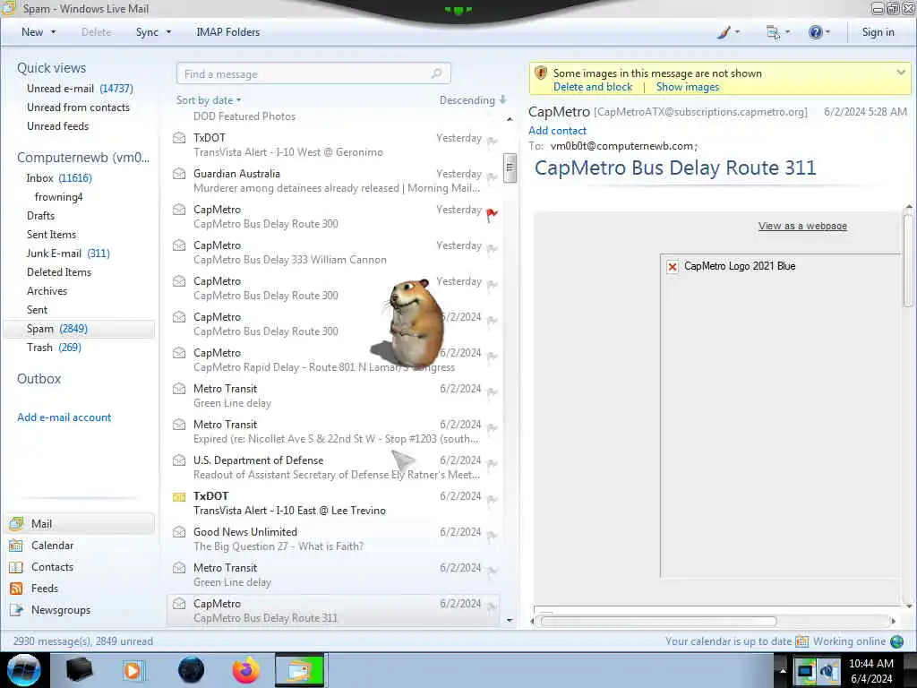
Task: Open the Feeds RSS icon
Action: click(x=16, y=589)
